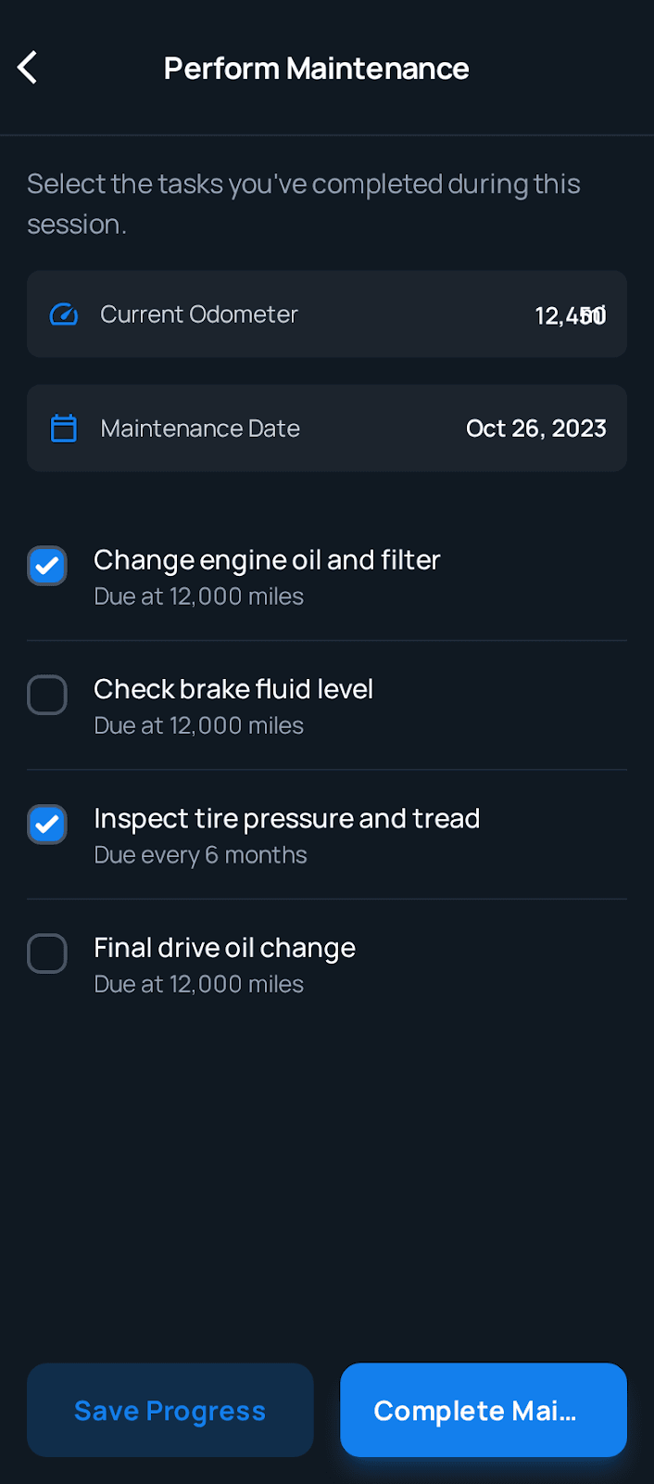The image size is (654, 1484).
Task: Click Due every 6 months subtitle
Action: click(200, 853)
